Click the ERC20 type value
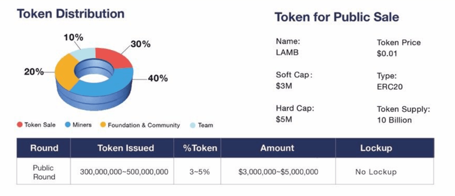The height and width of the screenshot is (196, 455). (x=390, y=86)
